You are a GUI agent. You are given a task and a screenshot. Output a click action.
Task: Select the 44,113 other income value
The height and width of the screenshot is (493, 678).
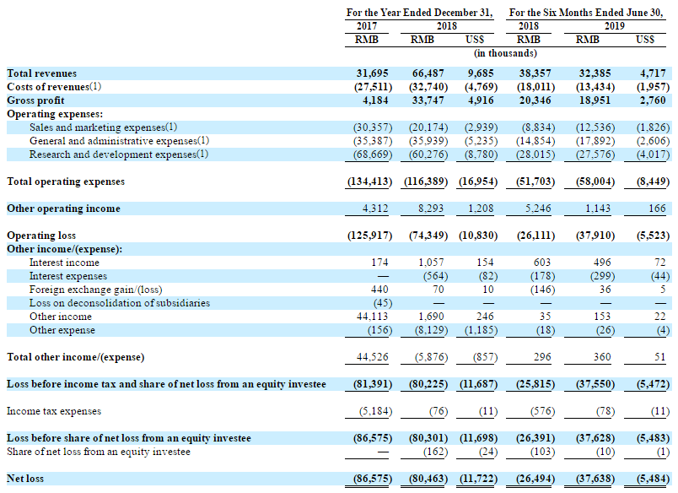click(x=369, y=317)
